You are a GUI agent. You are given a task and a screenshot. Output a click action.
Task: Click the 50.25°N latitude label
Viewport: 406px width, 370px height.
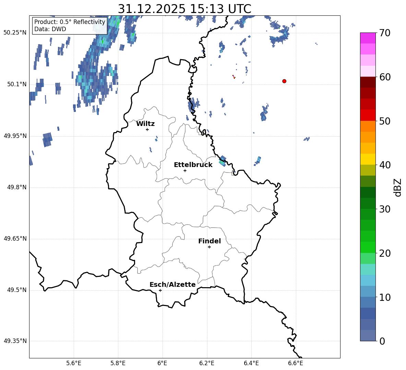coord(15,33)
